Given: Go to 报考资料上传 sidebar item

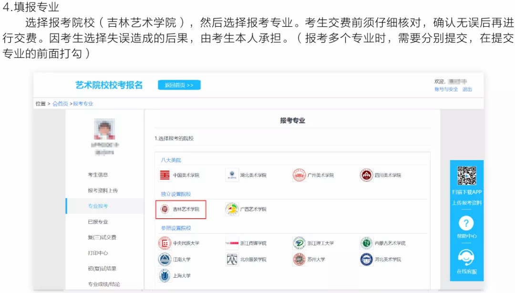Looking at the screenshot, I should [x=103, y=191].
